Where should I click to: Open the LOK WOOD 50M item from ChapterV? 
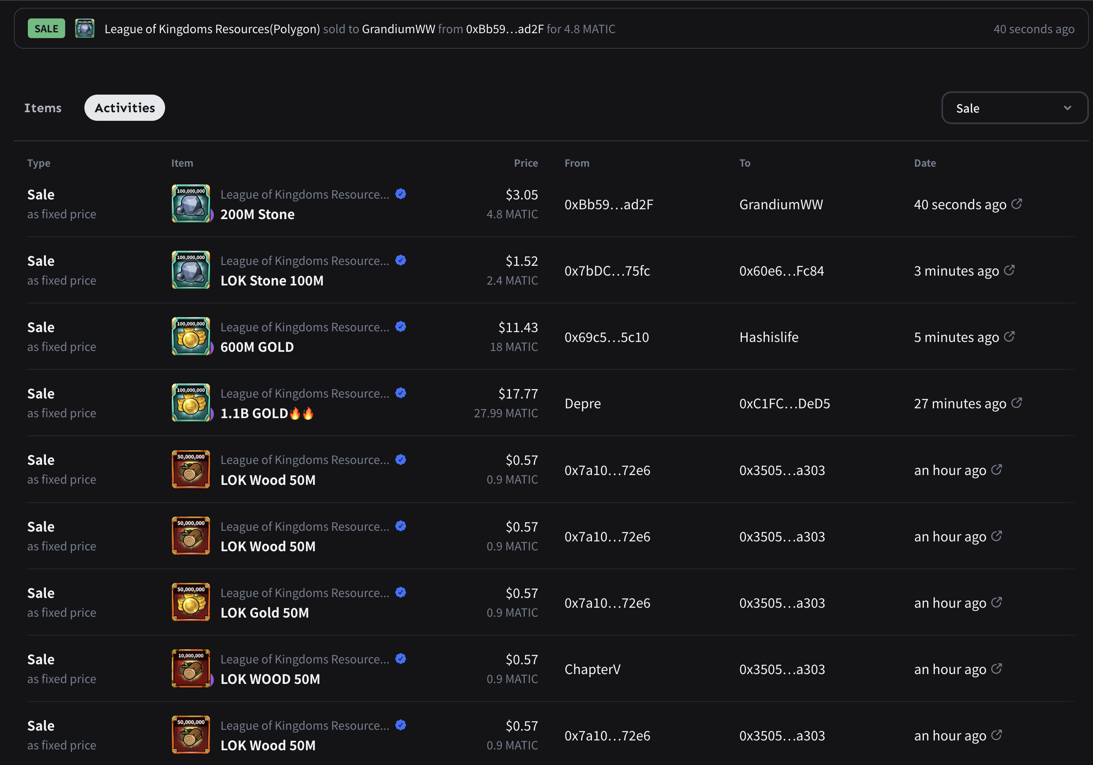pyautogui.click(x=270, y=679)
